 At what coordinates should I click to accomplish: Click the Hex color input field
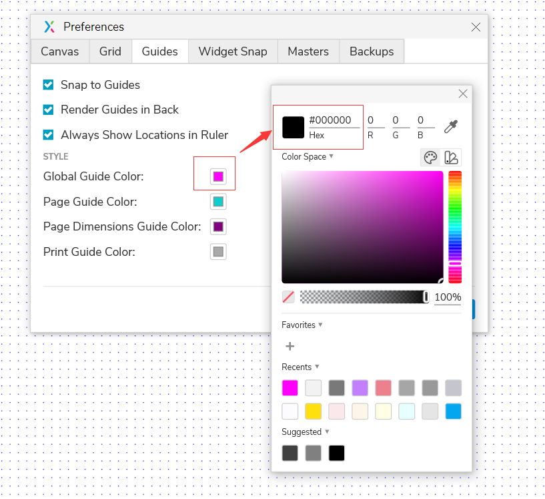(334, 121)
